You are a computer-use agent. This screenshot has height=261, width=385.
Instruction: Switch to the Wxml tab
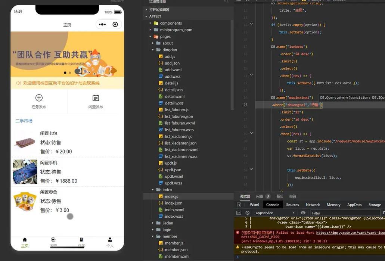(254, 205)
